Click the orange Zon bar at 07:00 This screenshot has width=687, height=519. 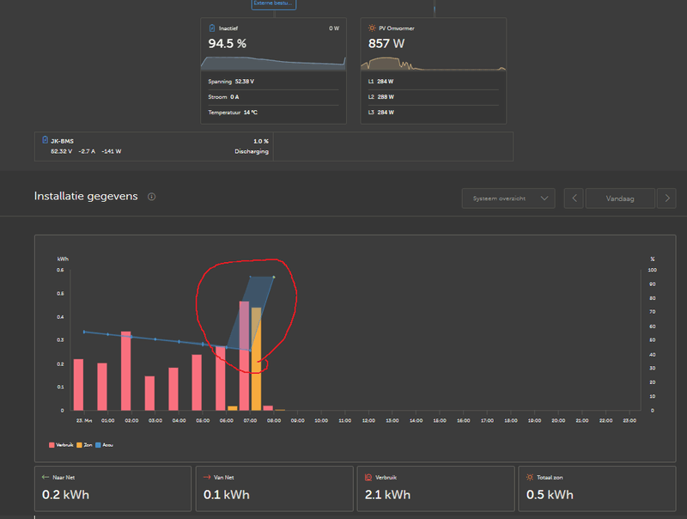tap(256, 359)
